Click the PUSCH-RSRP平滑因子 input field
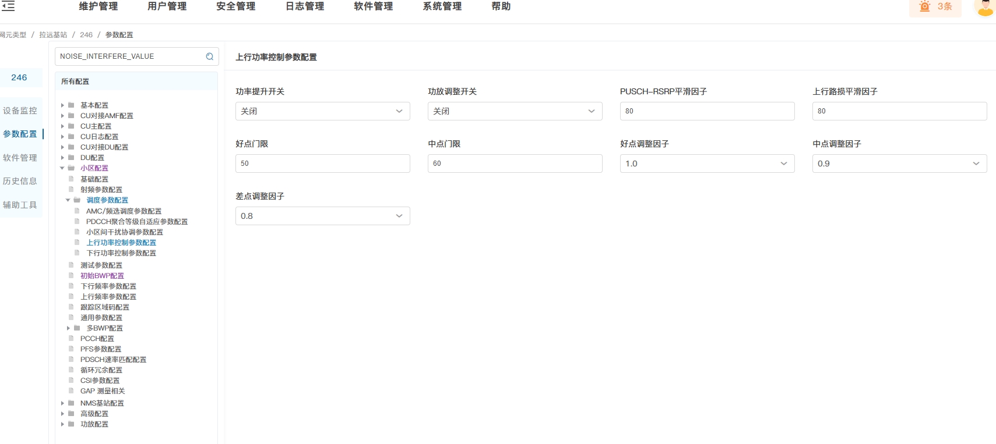Viewport: 996px width, 444px height. tap(707, 111)
